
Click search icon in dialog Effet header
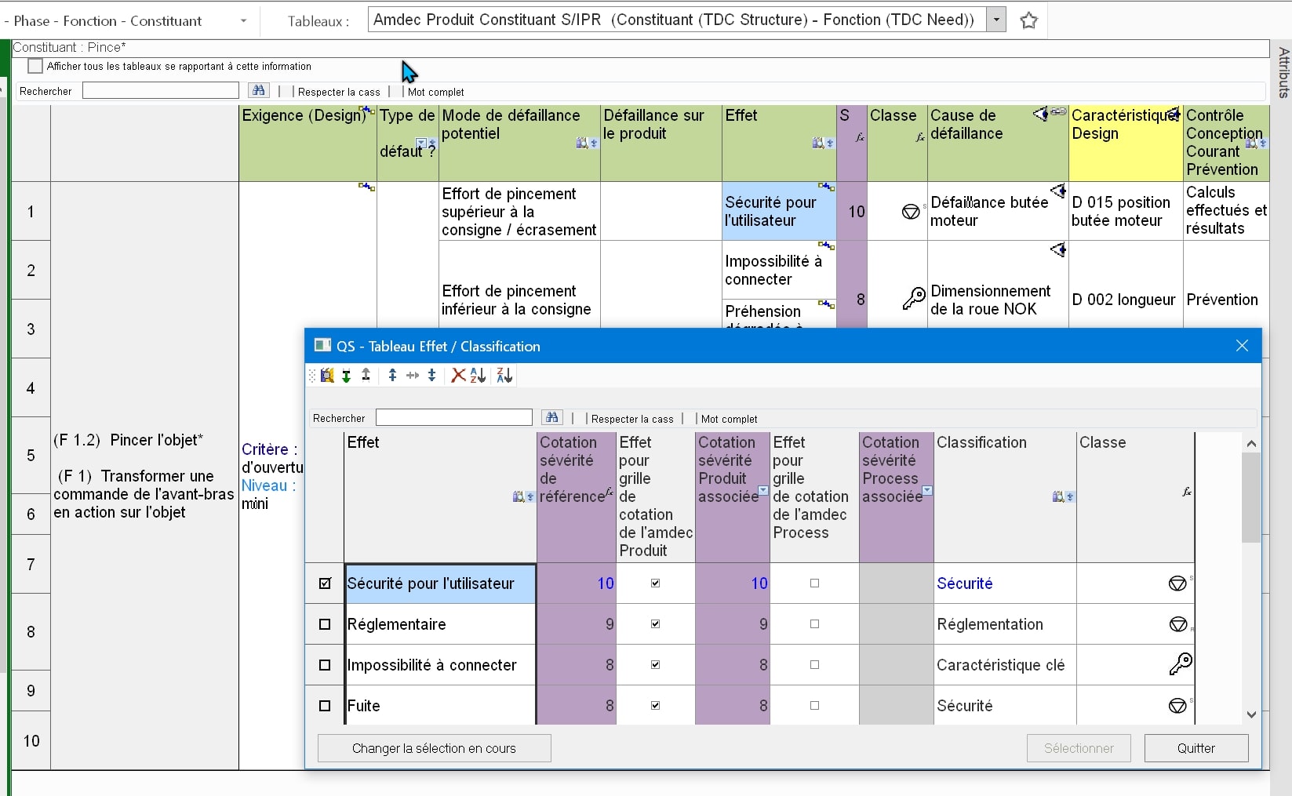(519, 496)
